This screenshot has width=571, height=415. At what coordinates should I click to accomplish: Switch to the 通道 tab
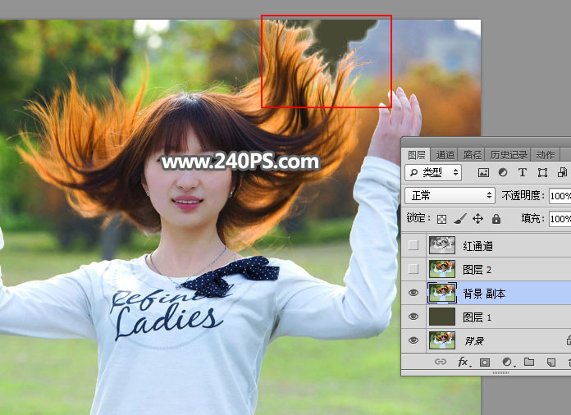point(445,154)
